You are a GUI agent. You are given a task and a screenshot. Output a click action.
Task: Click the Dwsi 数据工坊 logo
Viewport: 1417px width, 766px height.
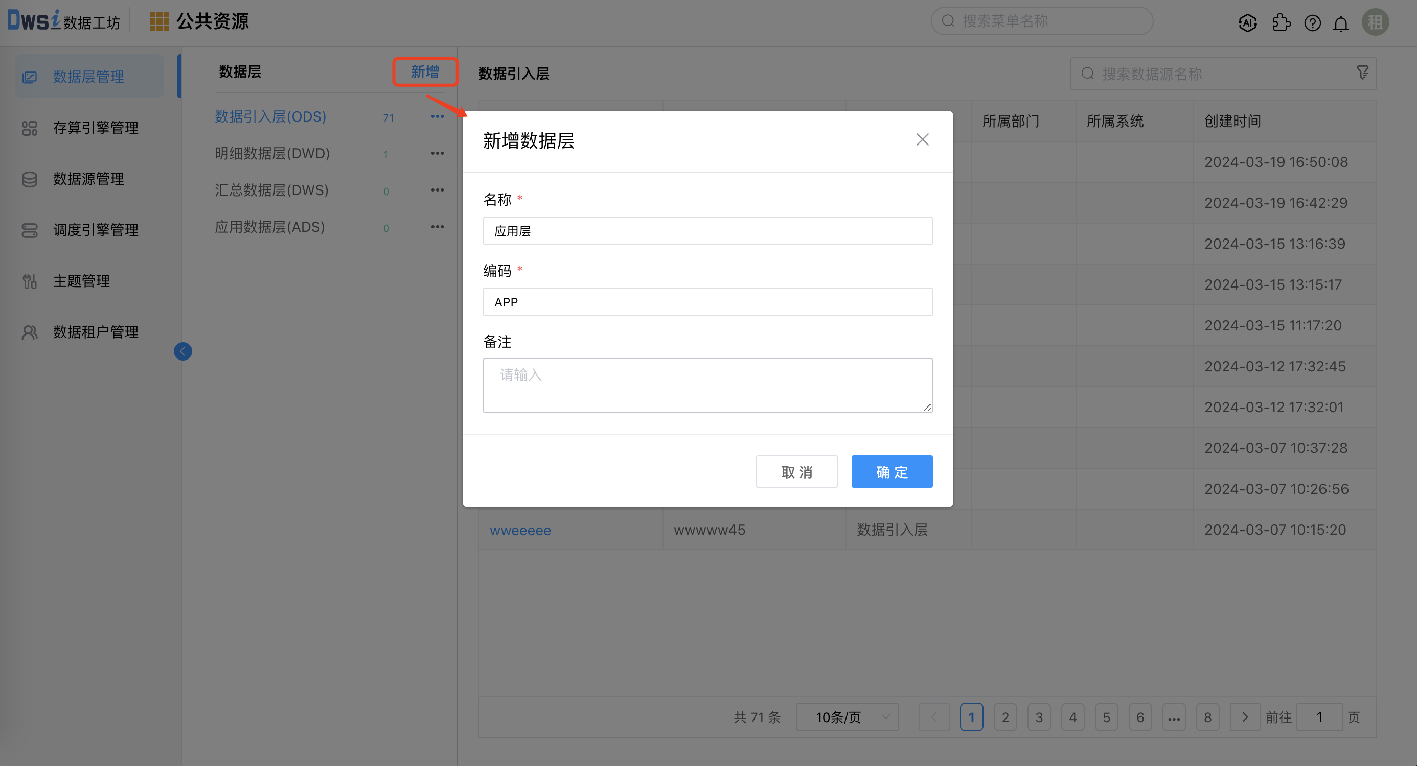coord(64,21)
